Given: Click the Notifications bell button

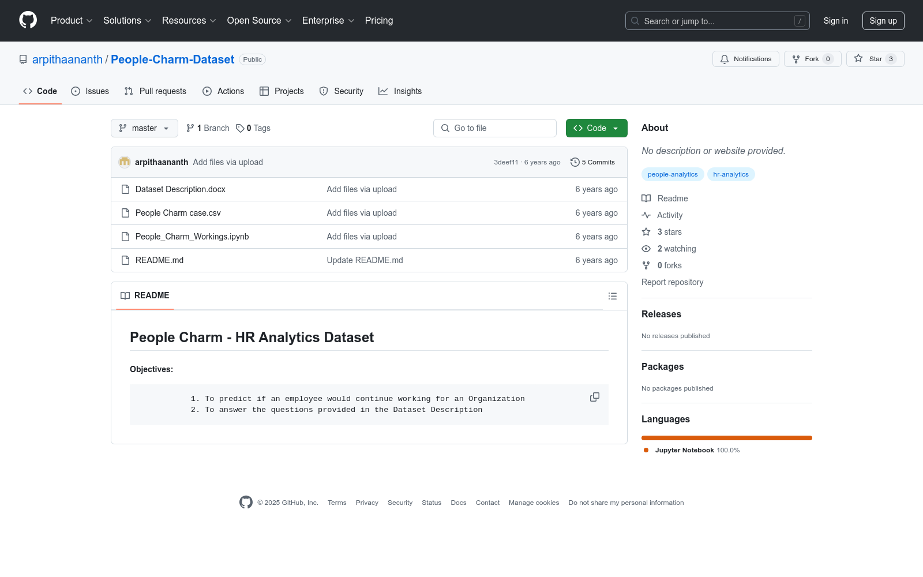Looking at the screenshot, I should pos(746,59).
